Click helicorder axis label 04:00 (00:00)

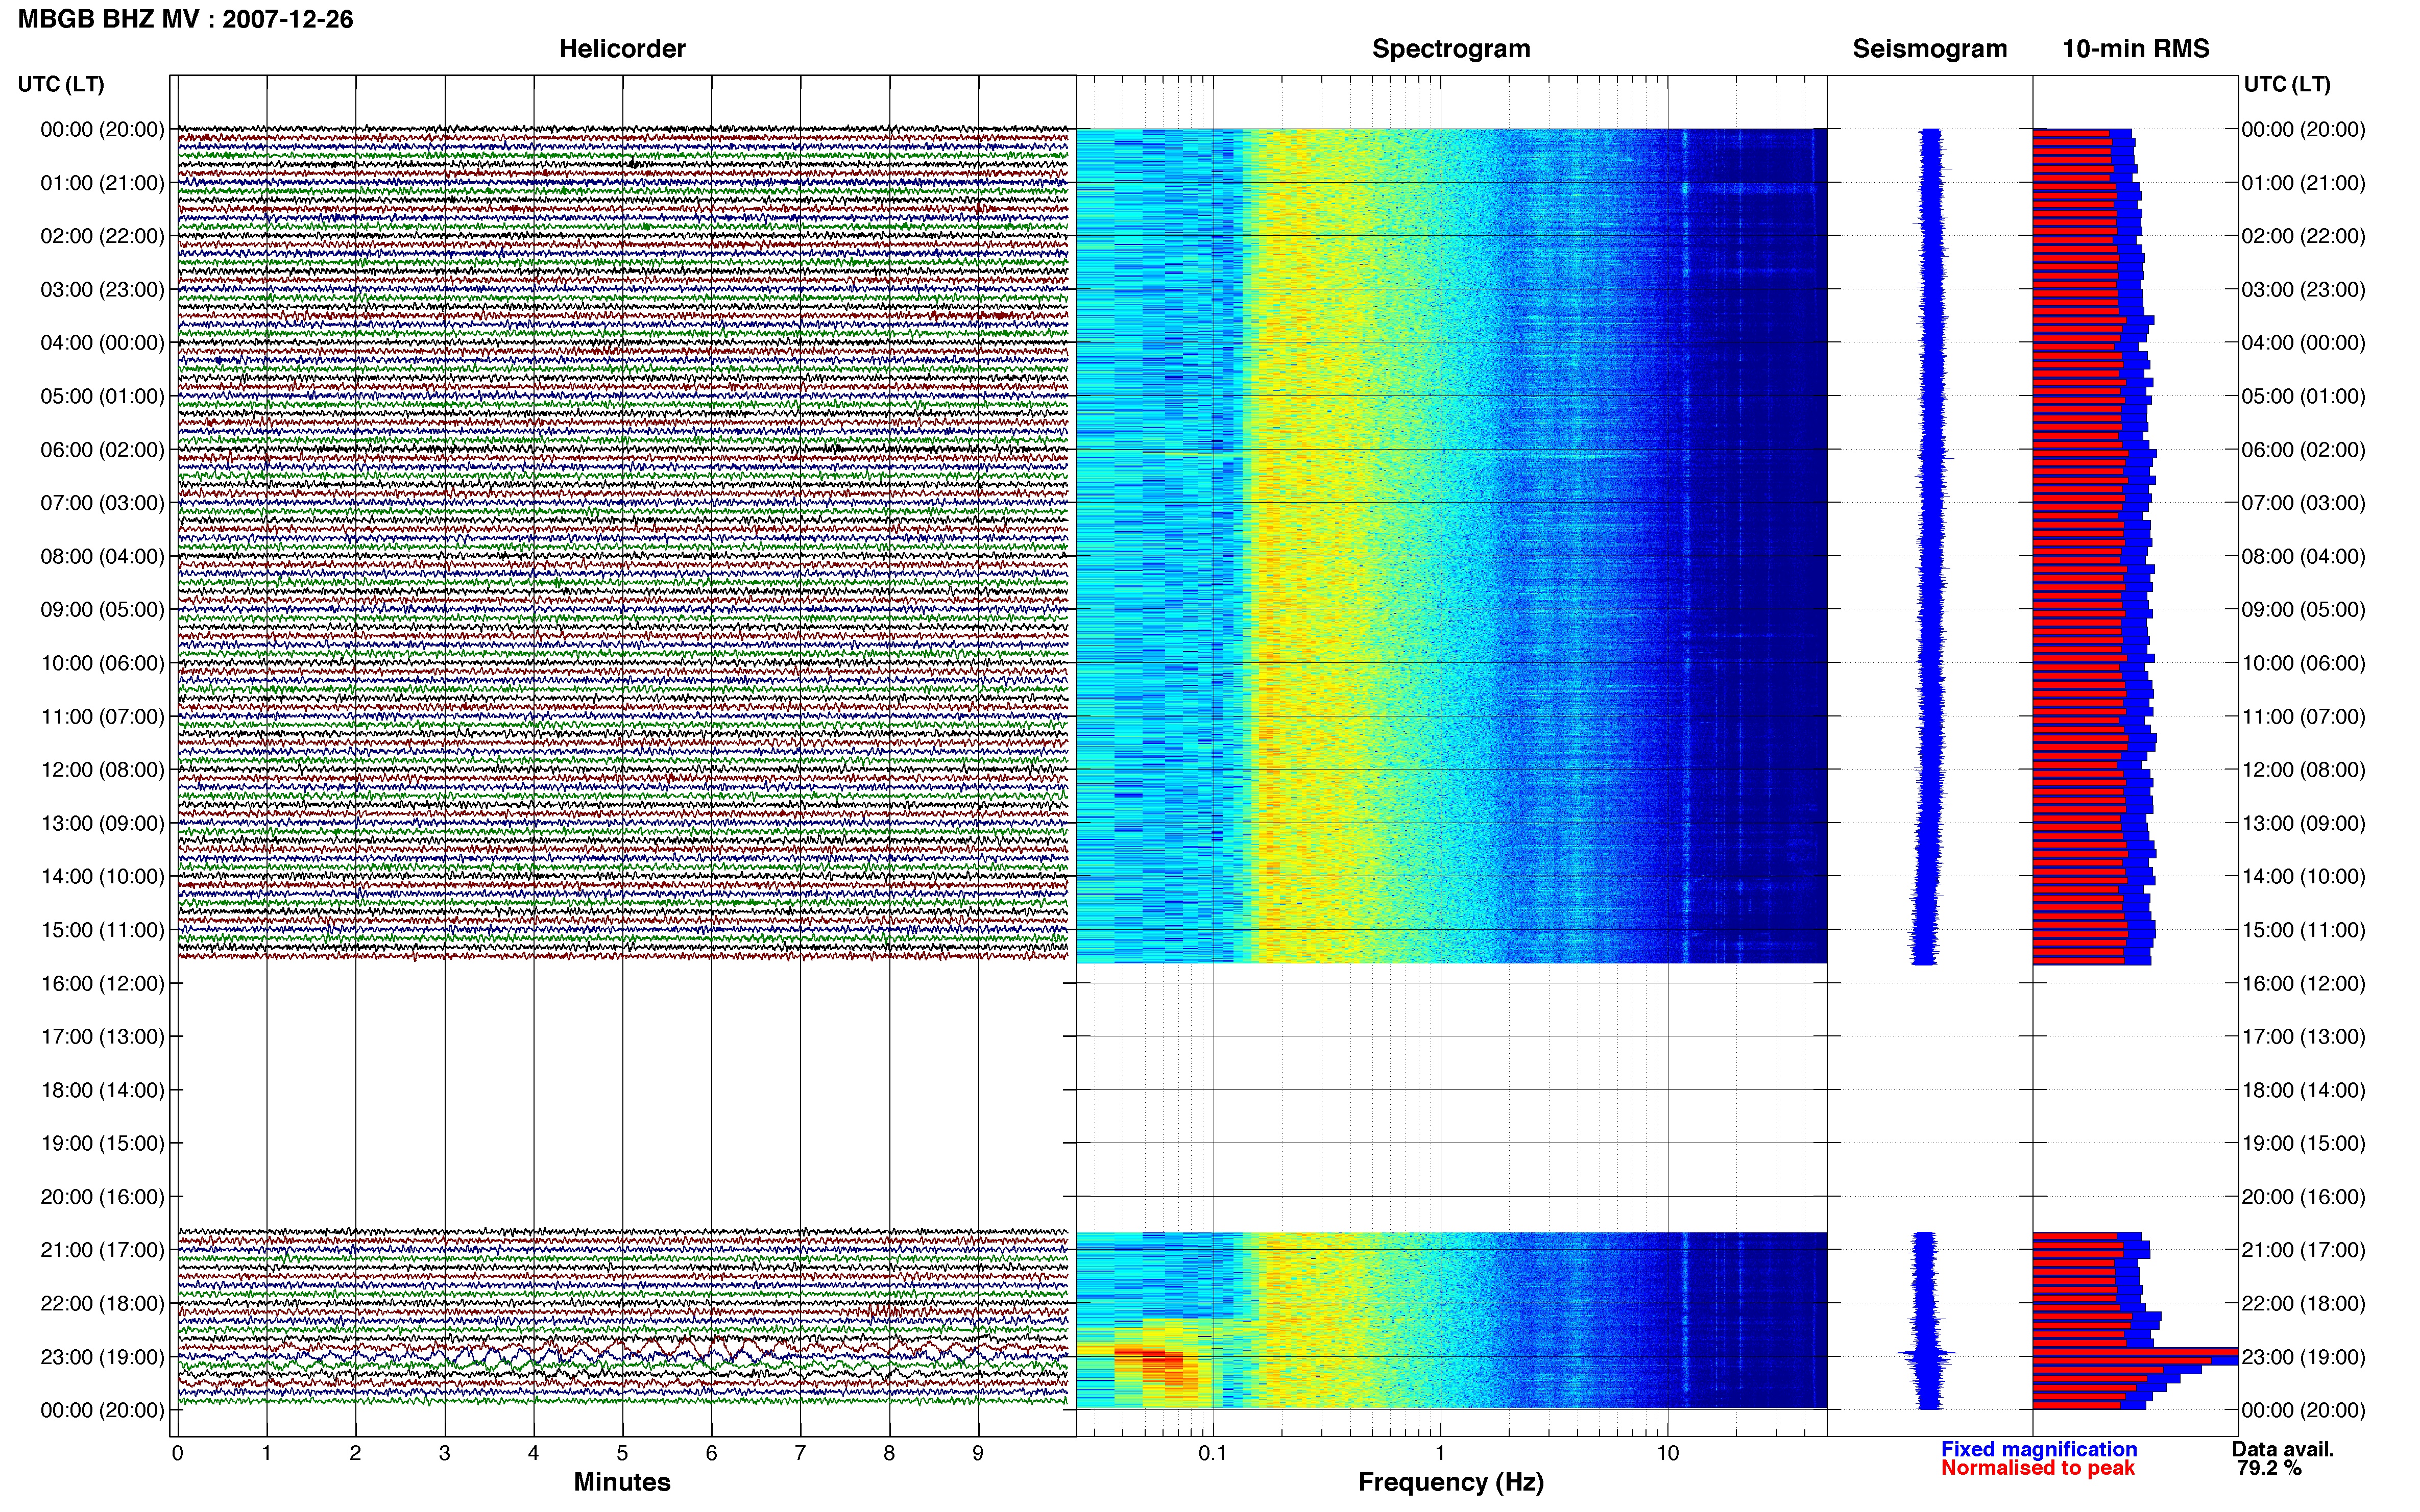click(x=102, y=343)
